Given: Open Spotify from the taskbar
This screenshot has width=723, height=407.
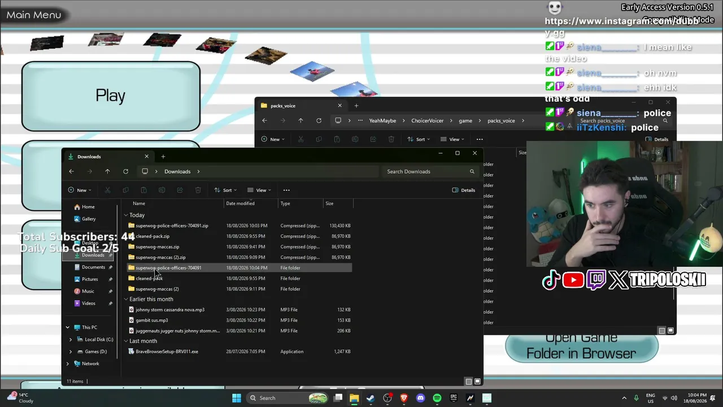Looking at the screenshot, I should point(437,398).
